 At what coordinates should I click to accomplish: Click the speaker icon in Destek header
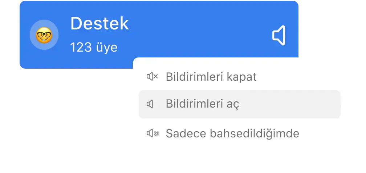279,36
